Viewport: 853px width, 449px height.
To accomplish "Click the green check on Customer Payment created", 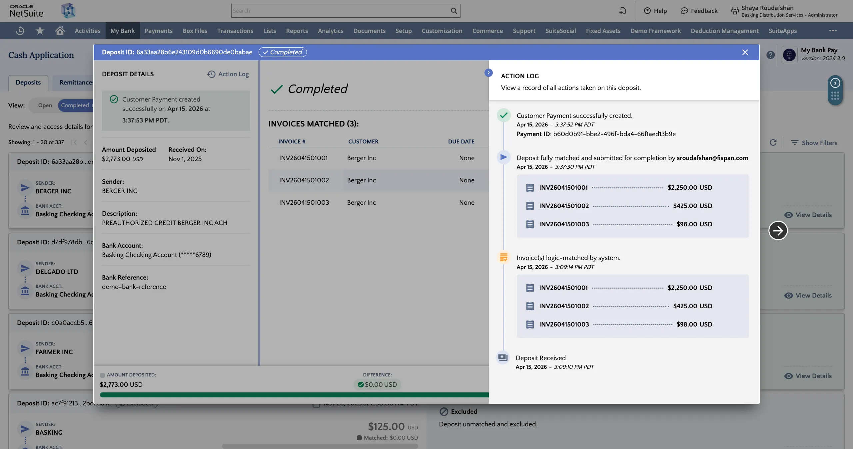I will coord(114,99).
